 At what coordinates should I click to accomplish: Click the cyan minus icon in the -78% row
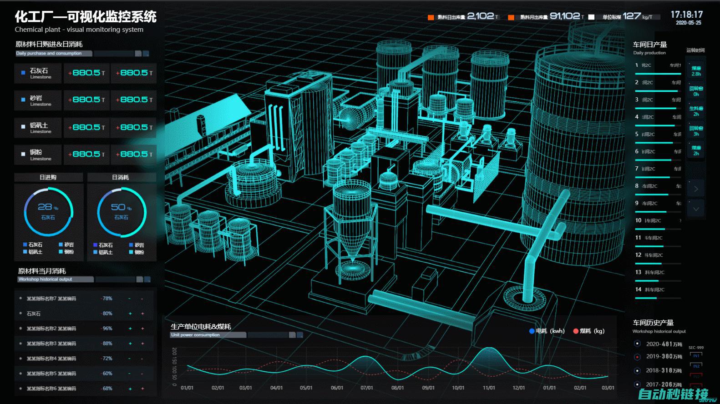pos(130,299)
